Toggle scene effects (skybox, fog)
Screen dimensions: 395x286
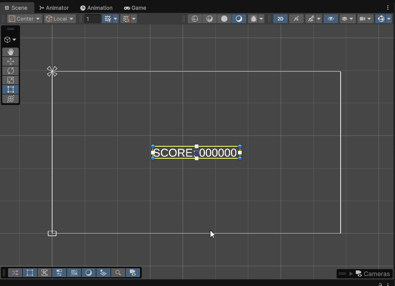coord(311,19)
